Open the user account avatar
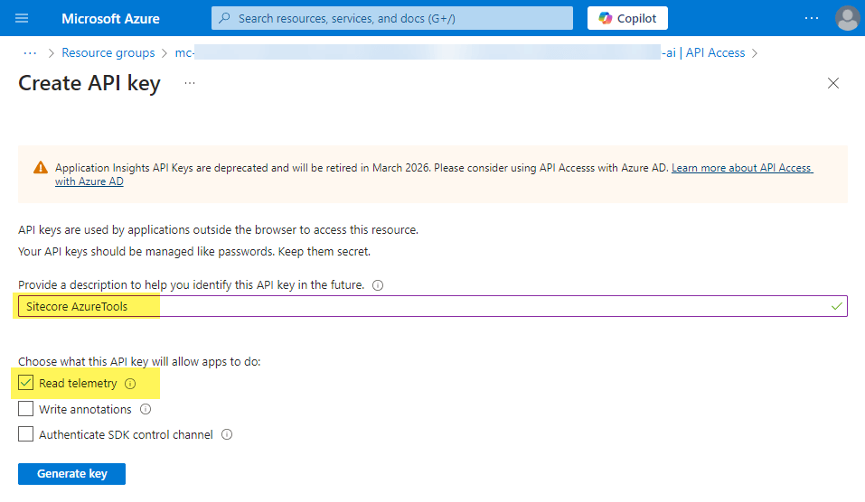Image resolution: width=865 pixels, height=502 pixels. coord(847,18)
